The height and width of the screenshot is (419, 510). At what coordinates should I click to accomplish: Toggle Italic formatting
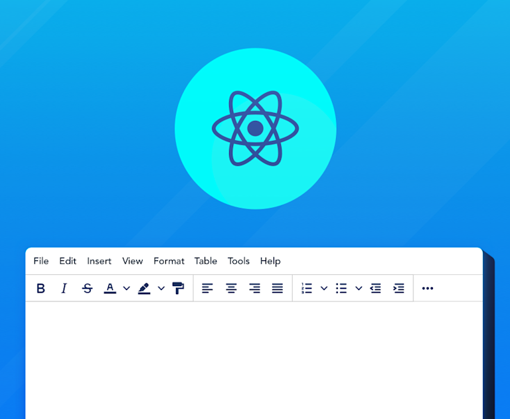tap(64, 288)
